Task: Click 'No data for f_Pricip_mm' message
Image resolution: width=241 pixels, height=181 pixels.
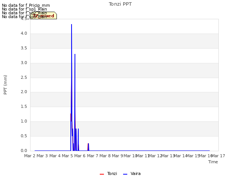Action: (26, 5)
